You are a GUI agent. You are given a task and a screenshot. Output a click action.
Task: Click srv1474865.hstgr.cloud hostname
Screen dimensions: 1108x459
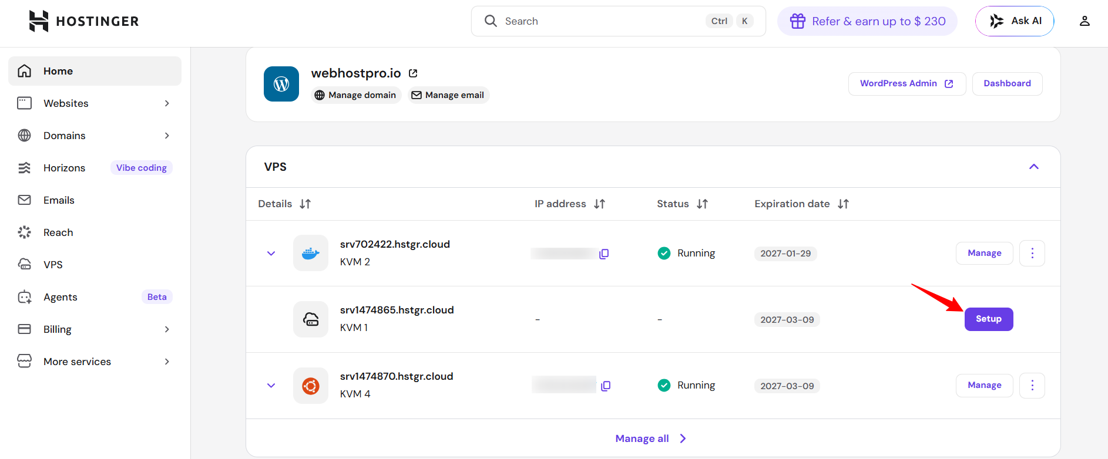[397, 310]
